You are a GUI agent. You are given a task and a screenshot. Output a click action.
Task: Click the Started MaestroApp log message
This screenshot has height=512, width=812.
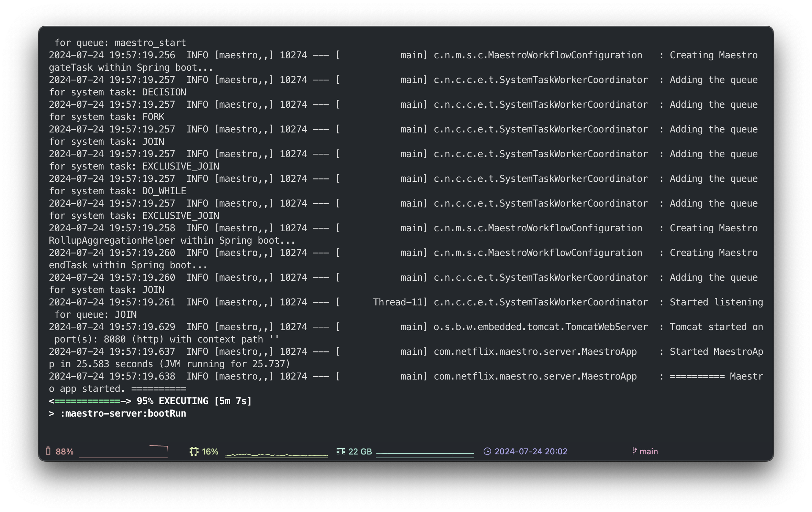point(716,352)
